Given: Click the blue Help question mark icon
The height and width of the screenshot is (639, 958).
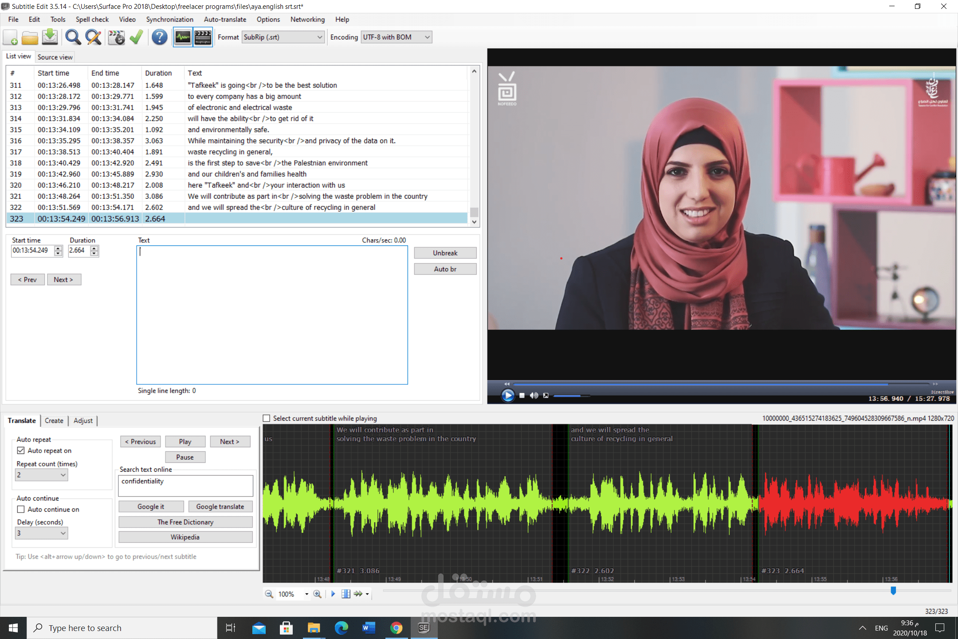Looking at the screenshot, I should tap(159, 37).
